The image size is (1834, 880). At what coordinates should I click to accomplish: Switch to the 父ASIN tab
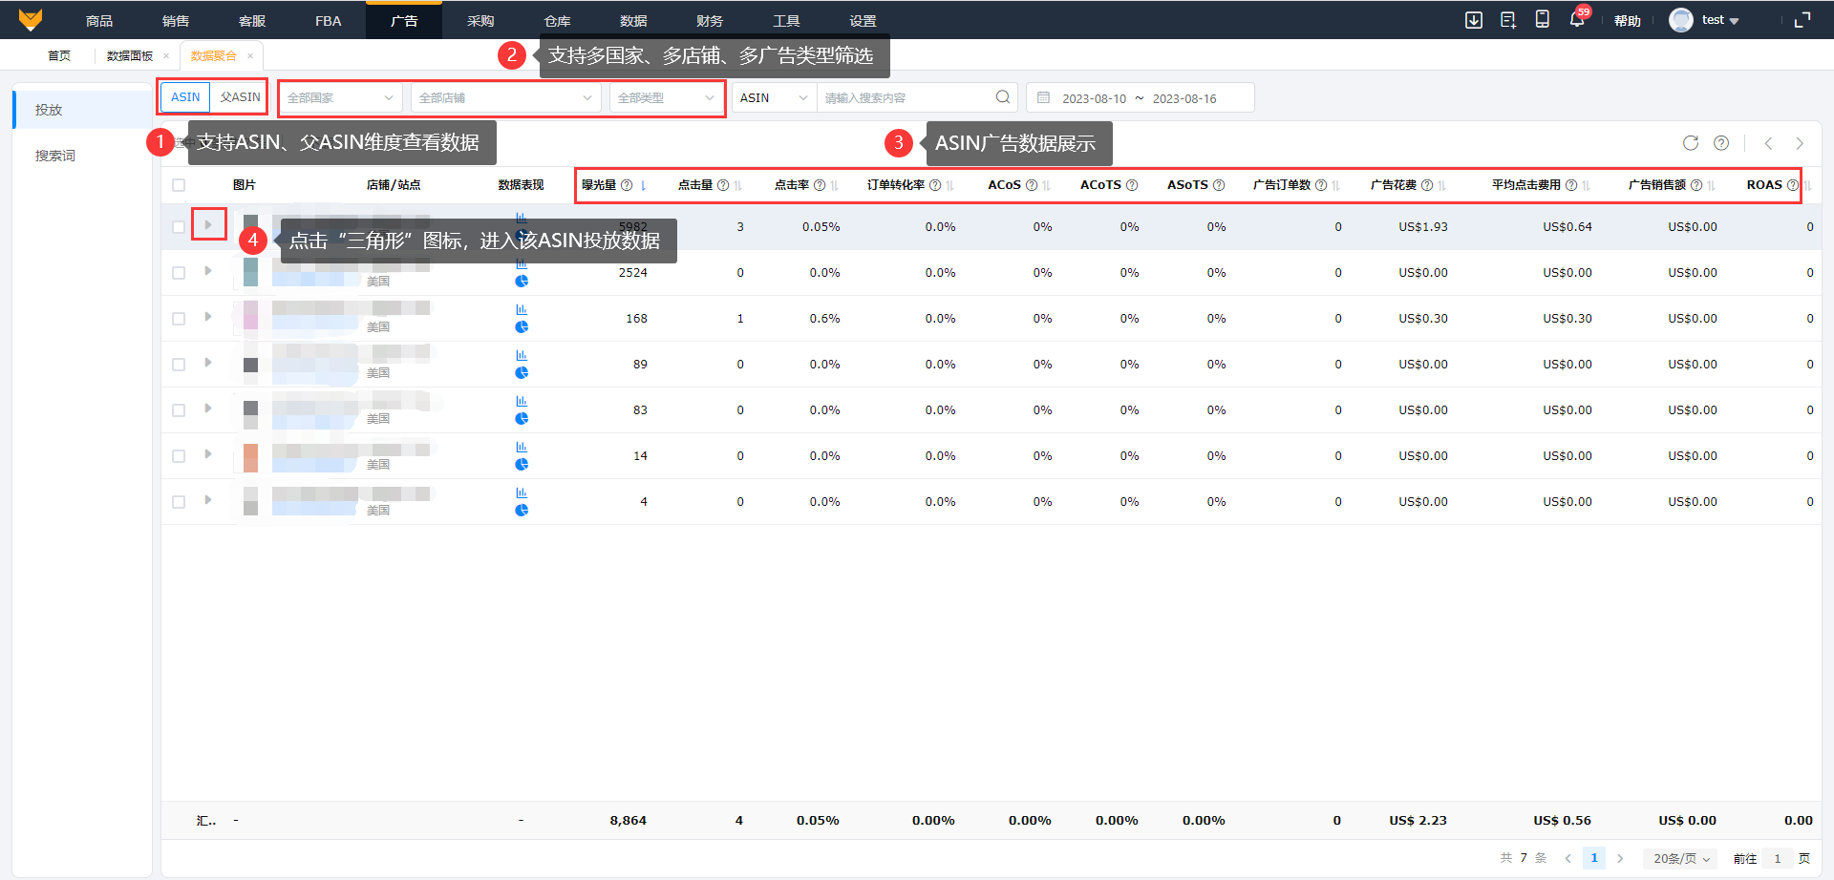click(240, 97)
